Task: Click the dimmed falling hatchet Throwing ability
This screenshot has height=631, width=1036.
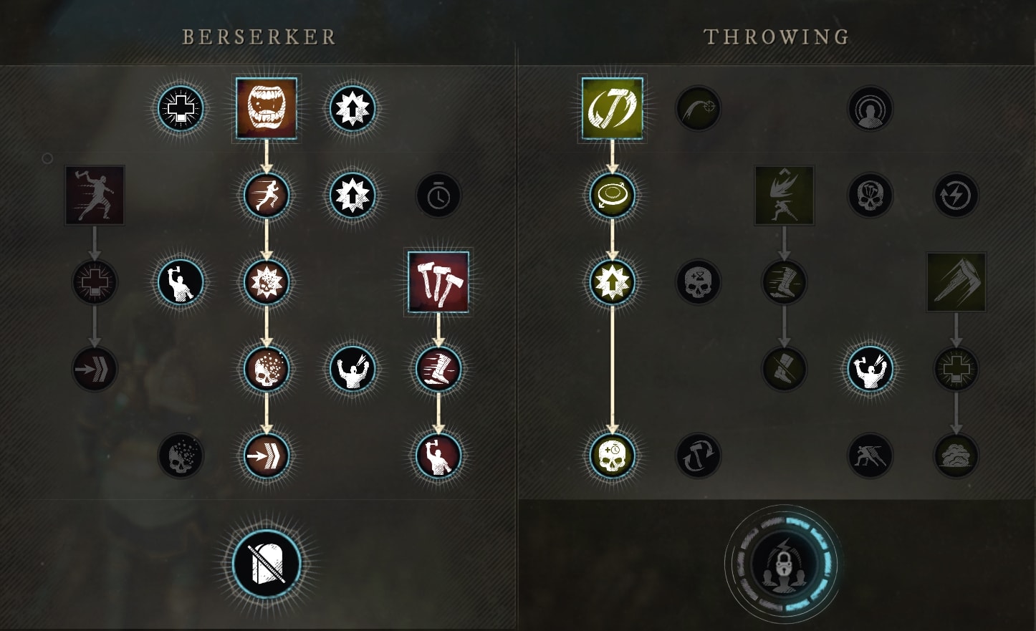Action: click(956, 281)
